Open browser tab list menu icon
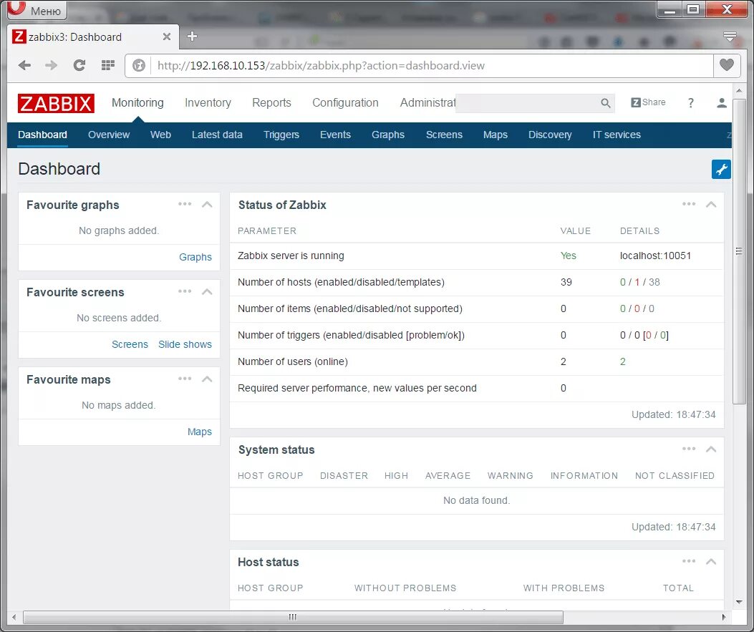This screenshot has width=754, height=632. pyautogui.click(x=730, y=37)
